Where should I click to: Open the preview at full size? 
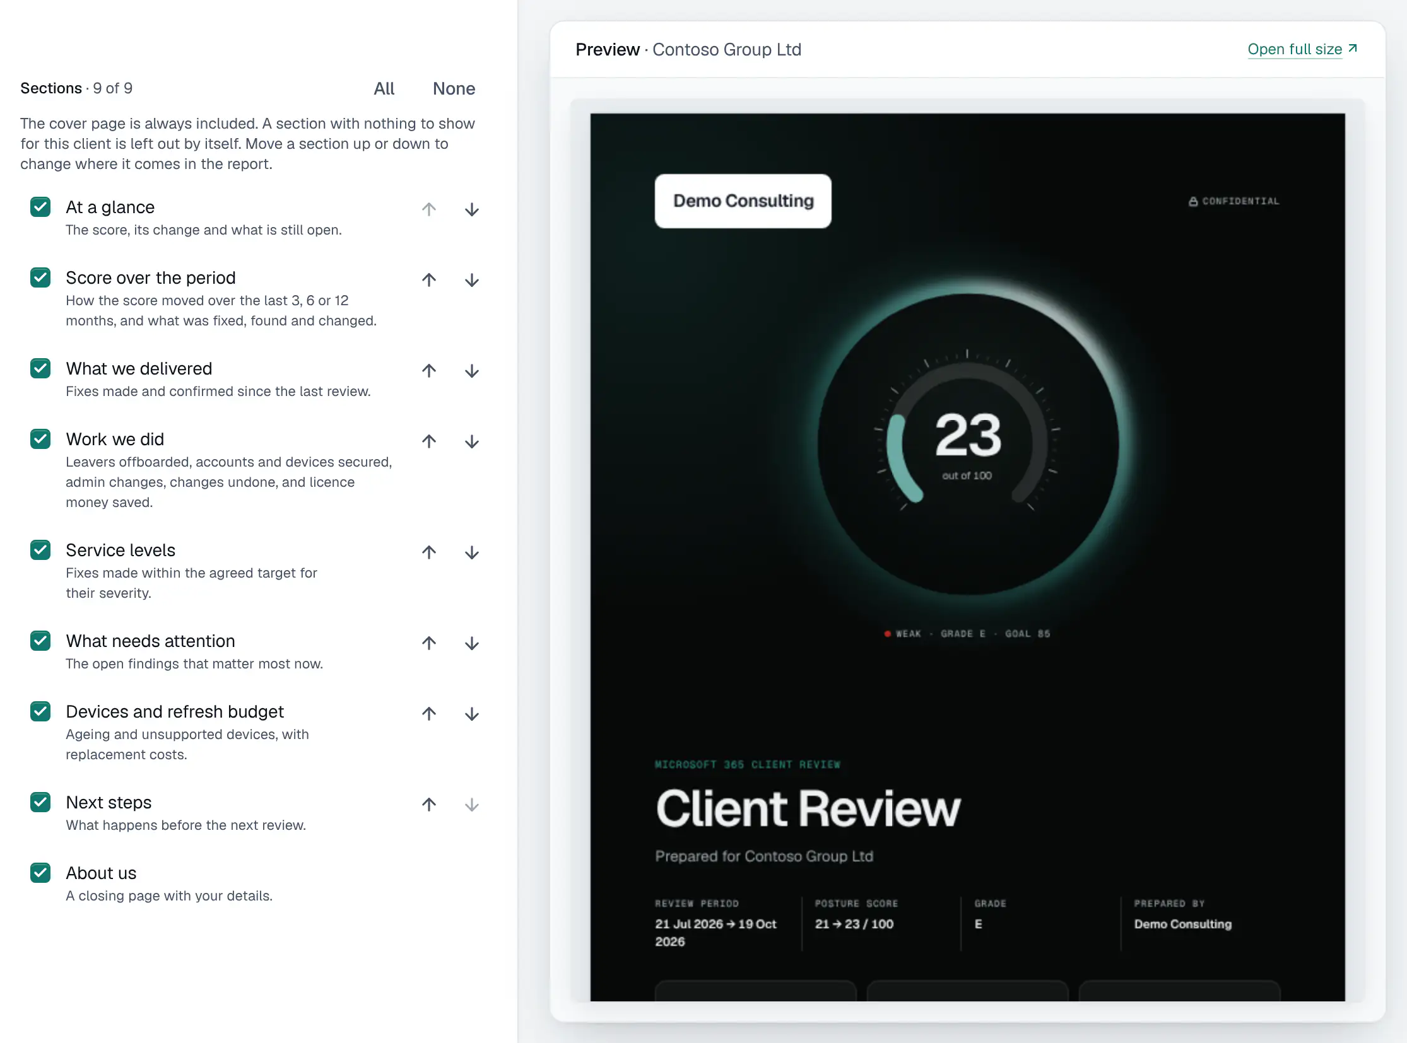(1302, 49)
